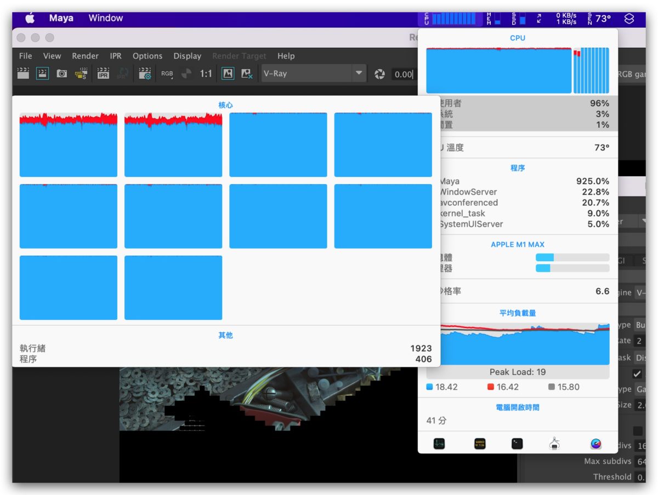Click the SSD meter in menu bar
658x495 pixels.
[519, 19]
